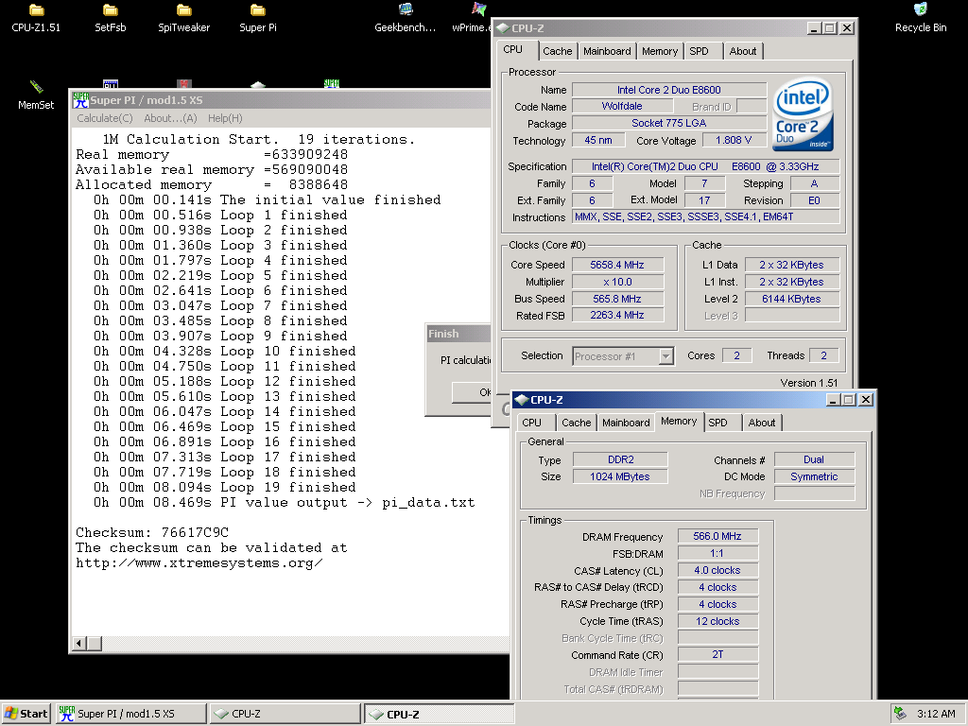
Task: Click the Cycle Time 12 clocks field
Action: [x=717, y=621]
